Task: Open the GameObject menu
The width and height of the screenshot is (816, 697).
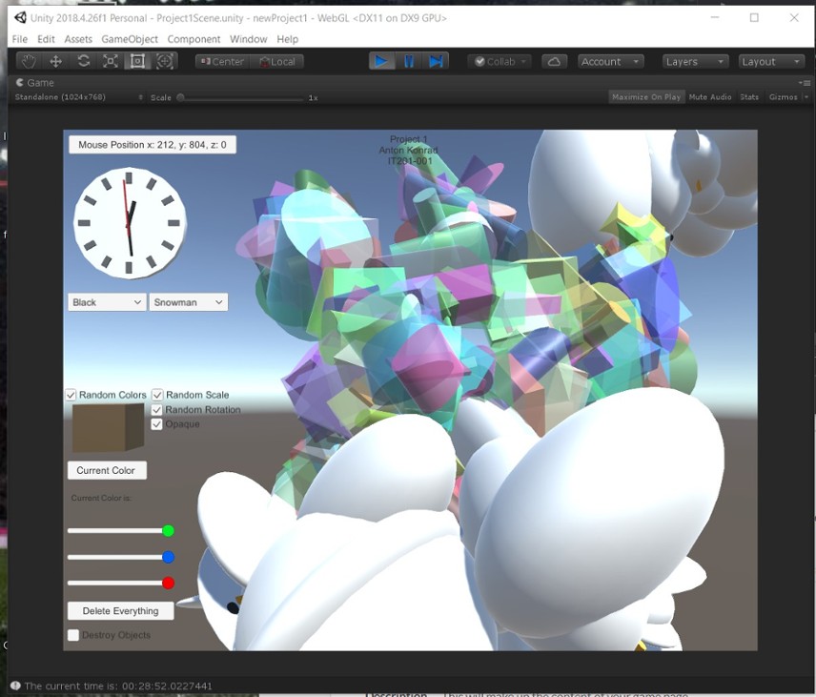Action: click(130, 39)
